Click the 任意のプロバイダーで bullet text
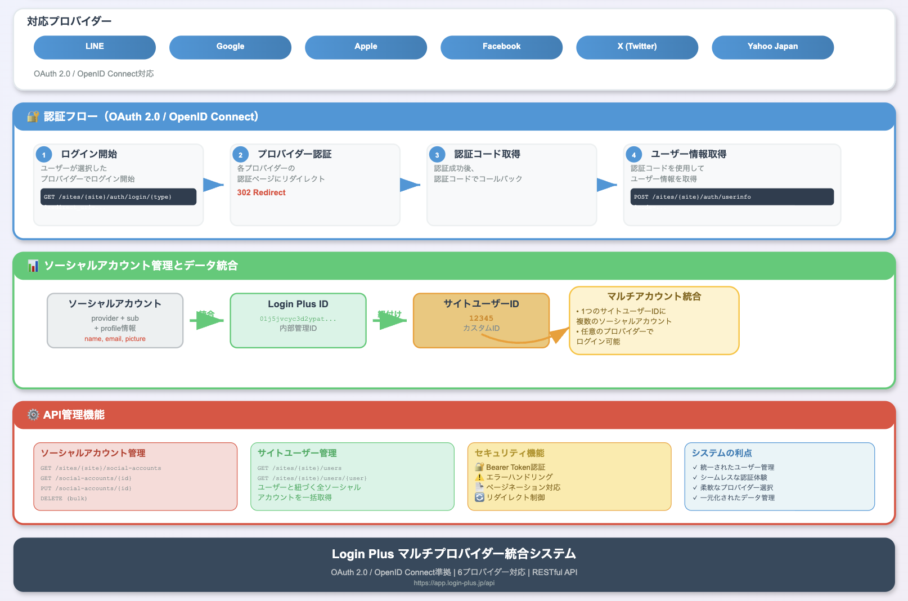This screenshot has width=908, height=601. coord(615,331)
